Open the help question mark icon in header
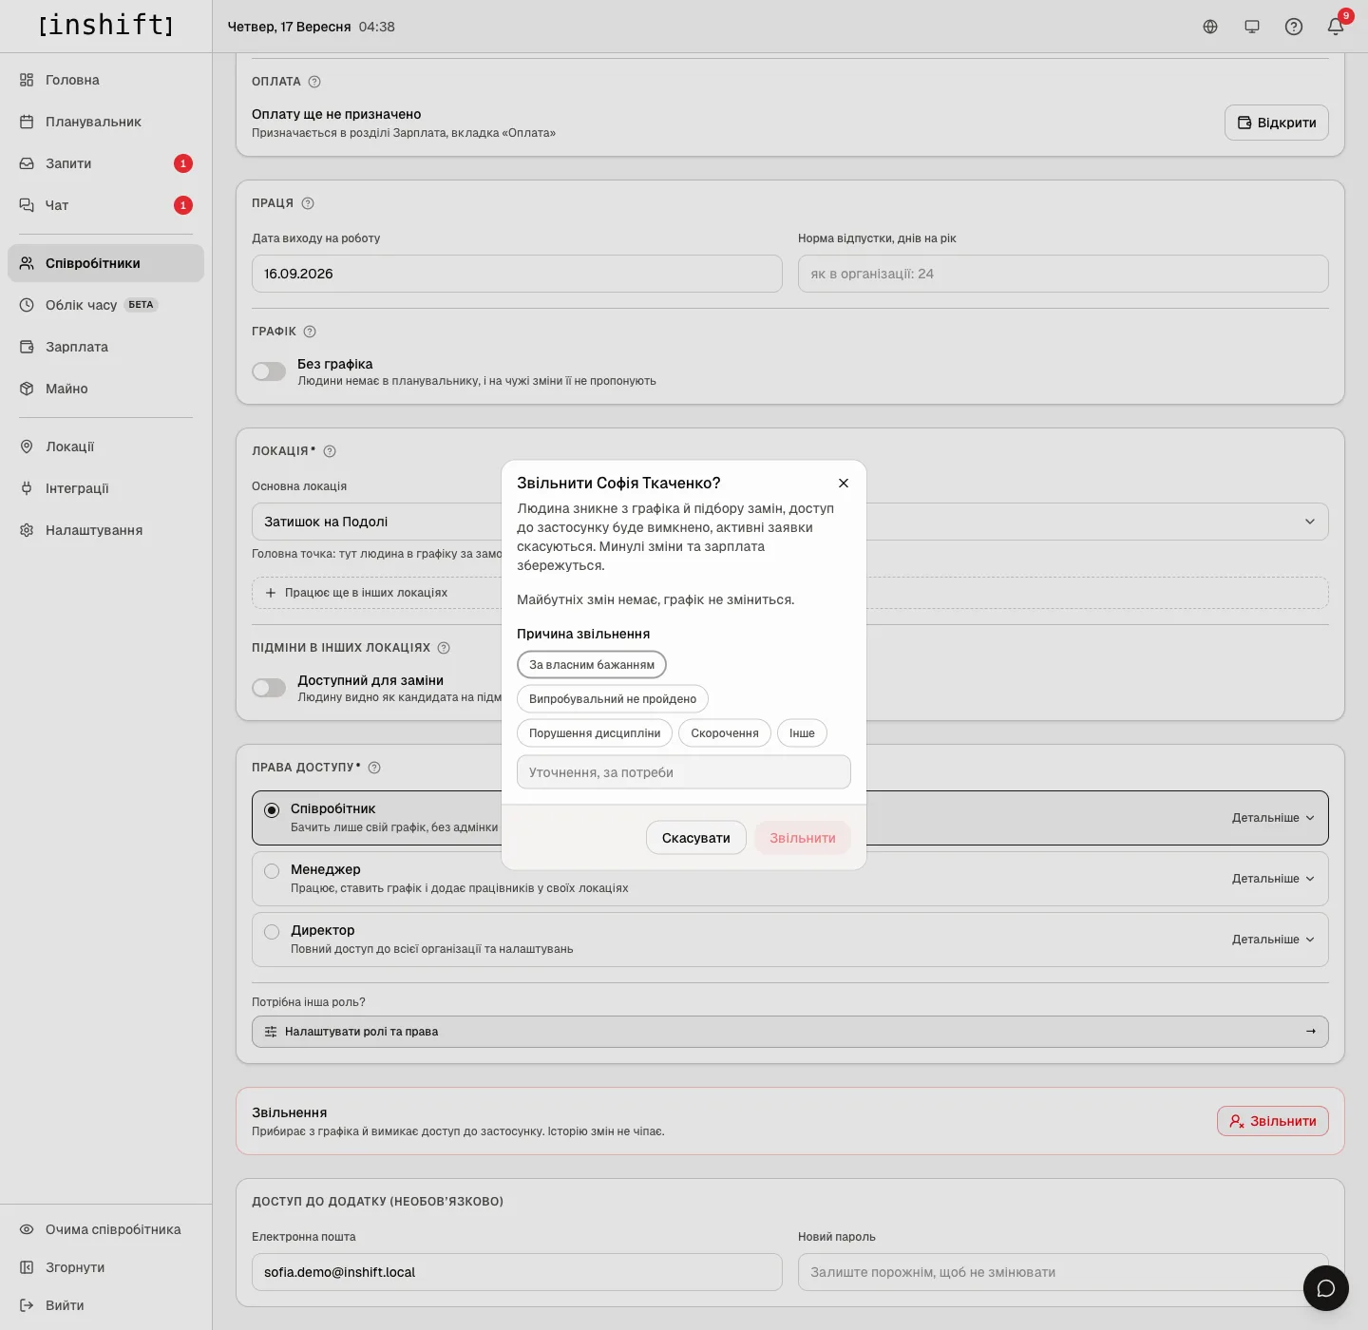Screen dimensions: 1368x1330 tap(1294, 27)
